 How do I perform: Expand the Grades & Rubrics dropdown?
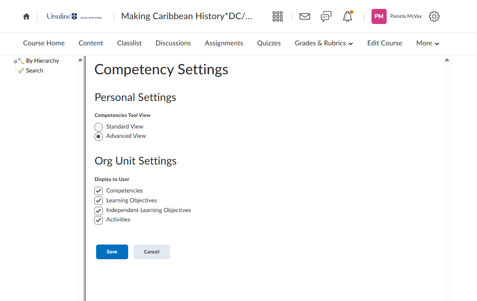(323, 43)
